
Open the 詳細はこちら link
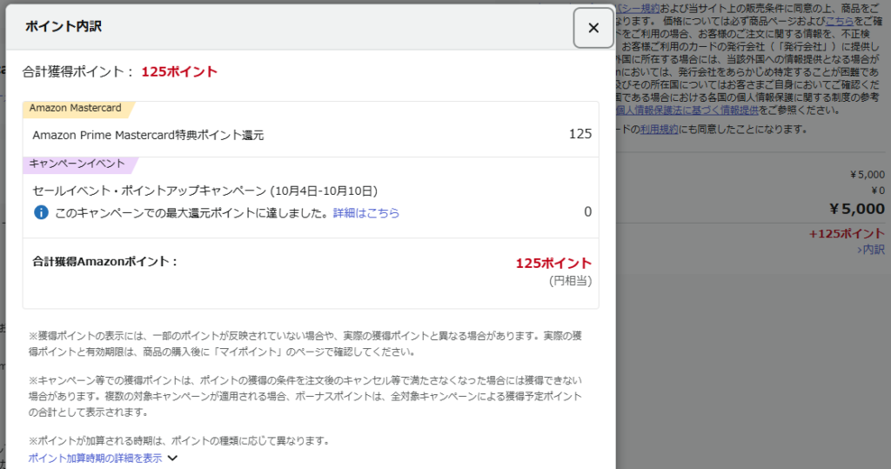pos(366,212)
